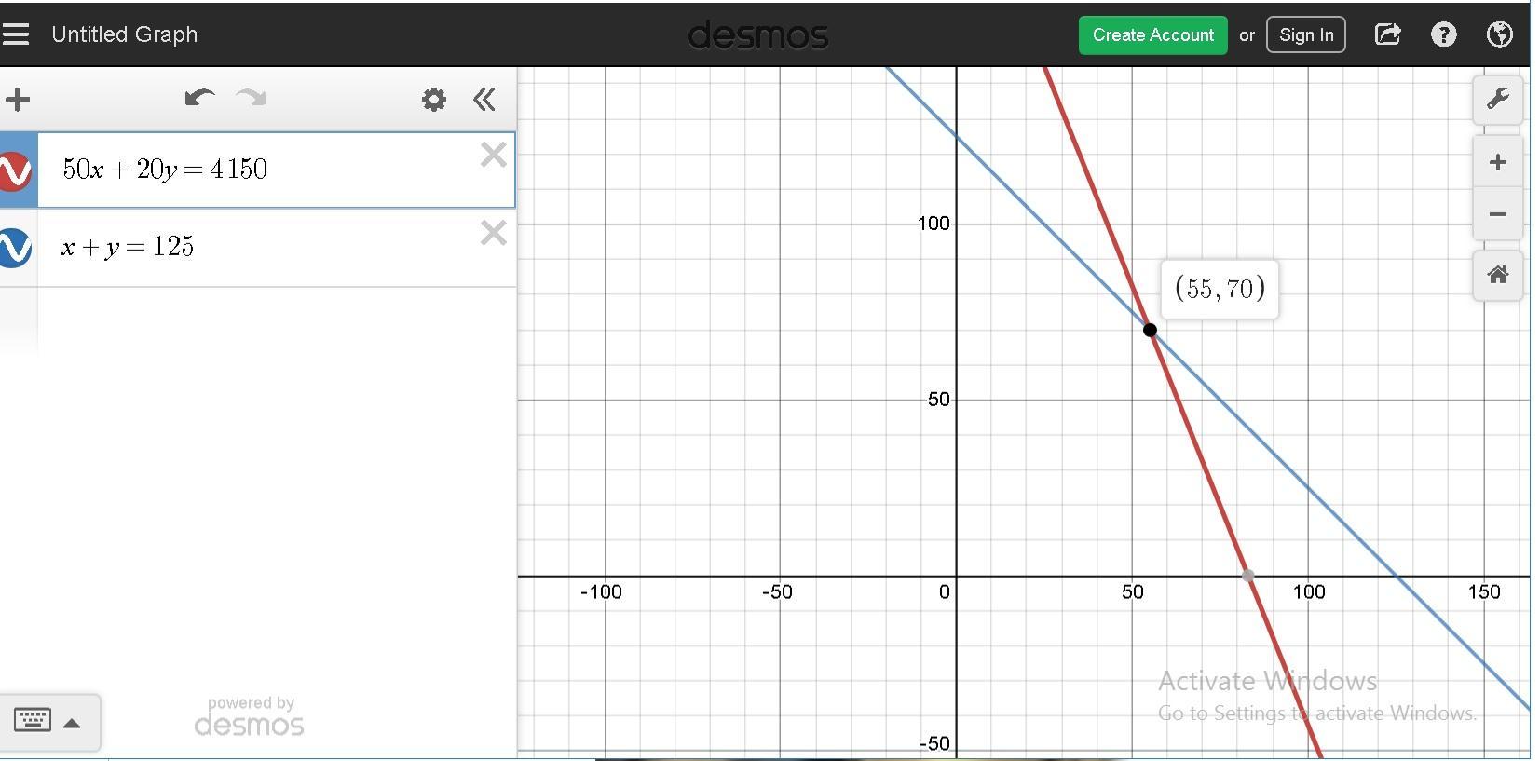
Task: Open the Share Graph icon
Action: pos(1387,34)
